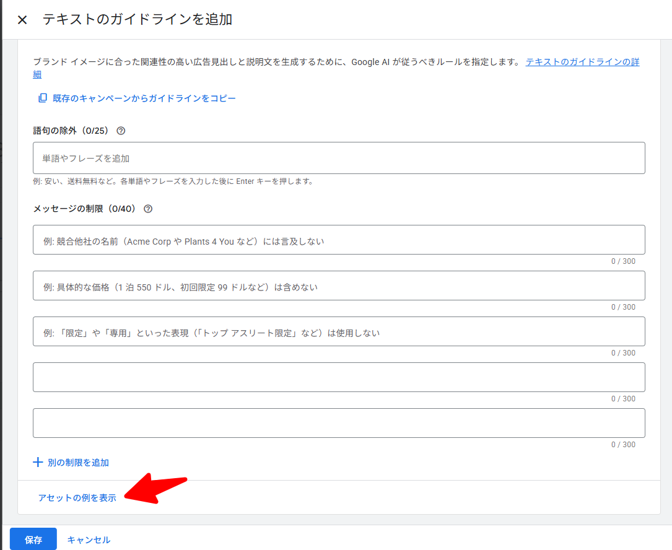Close the text guidelines dialog with X

coord(22,20)
